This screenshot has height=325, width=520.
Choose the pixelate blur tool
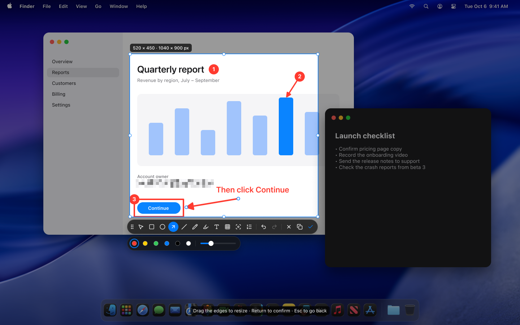227,227
